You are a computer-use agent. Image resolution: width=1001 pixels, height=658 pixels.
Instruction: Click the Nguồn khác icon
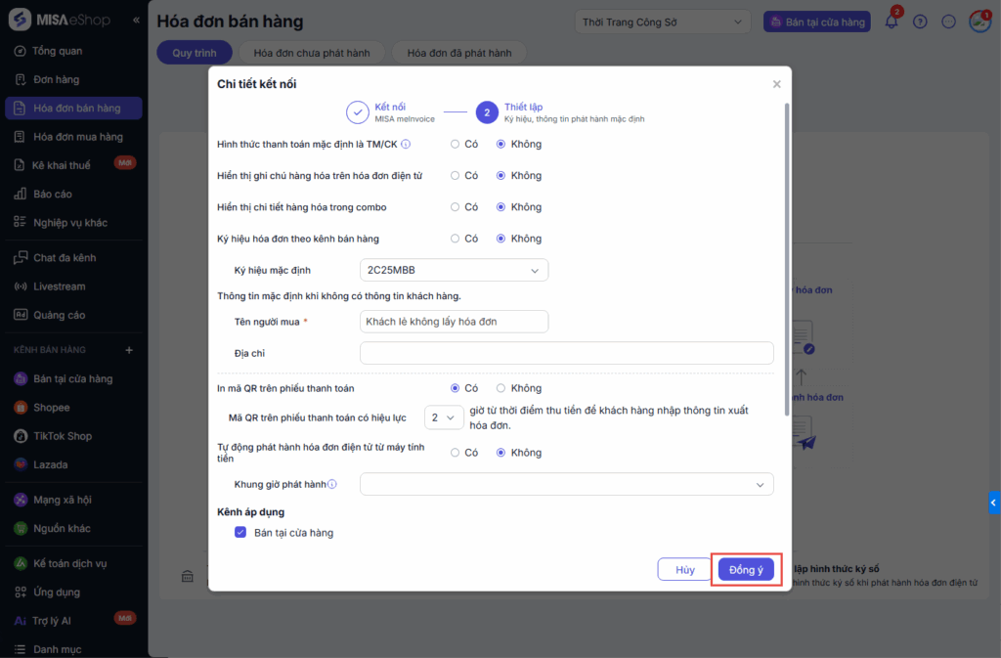tap(21, 528)
